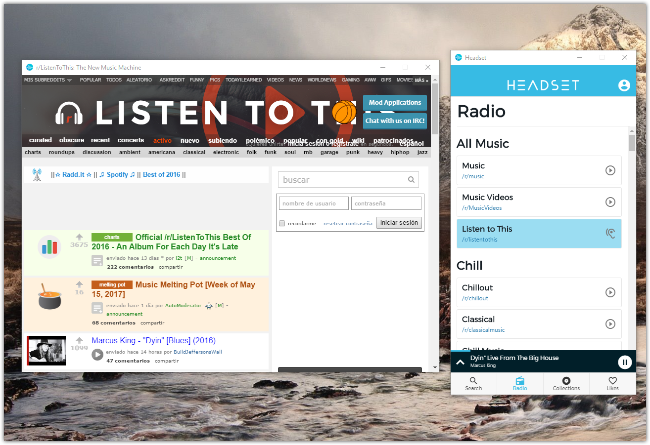Check the recordarme checkbox
The image size is (650, 445).
[282, 223]
